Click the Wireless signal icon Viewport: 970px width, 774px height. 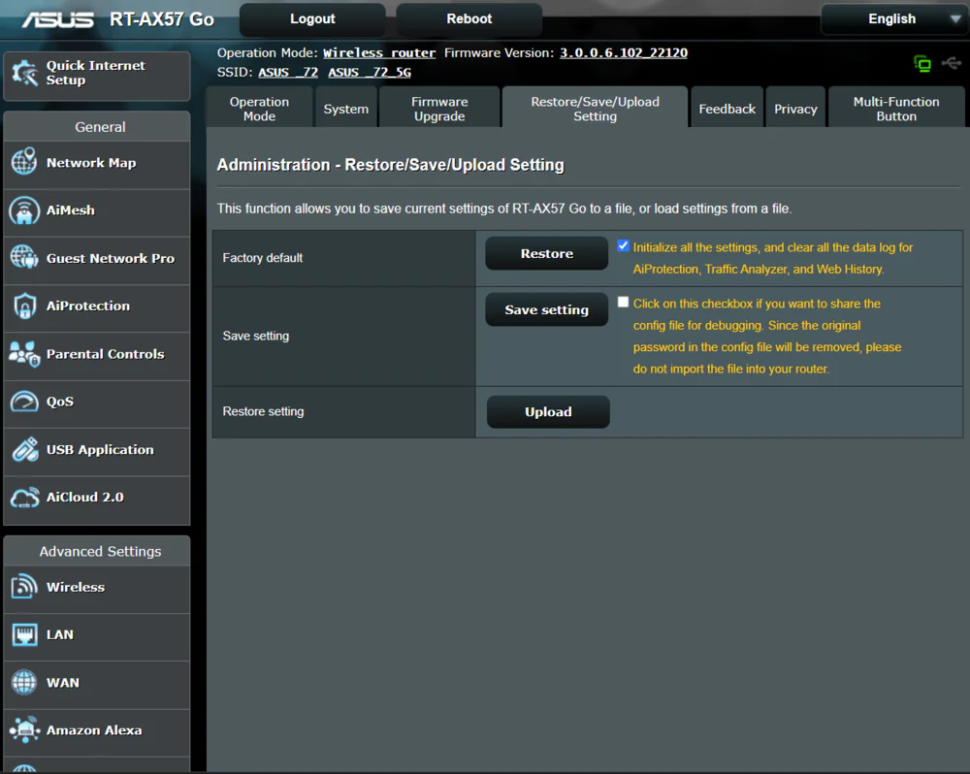pos(24,587)
